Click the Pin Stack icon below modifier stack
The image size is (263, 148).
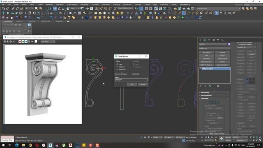point(201,86)
